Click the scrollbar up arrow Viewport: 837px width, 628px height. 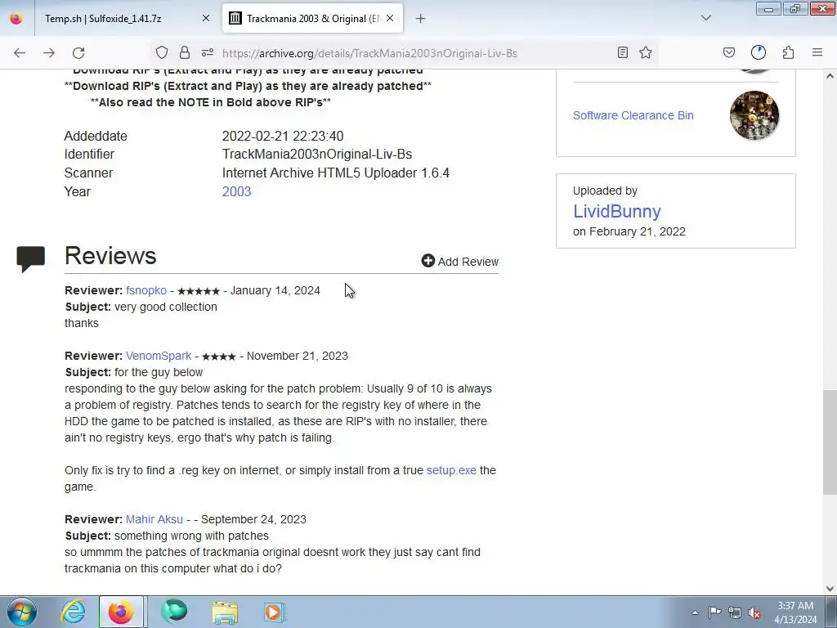830,76
